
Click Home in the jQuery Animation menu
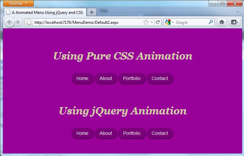click(82, 133)
